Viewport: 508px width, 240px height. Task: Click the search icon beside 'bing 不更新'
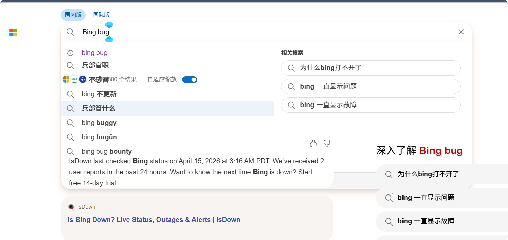(x=70, y=94)
